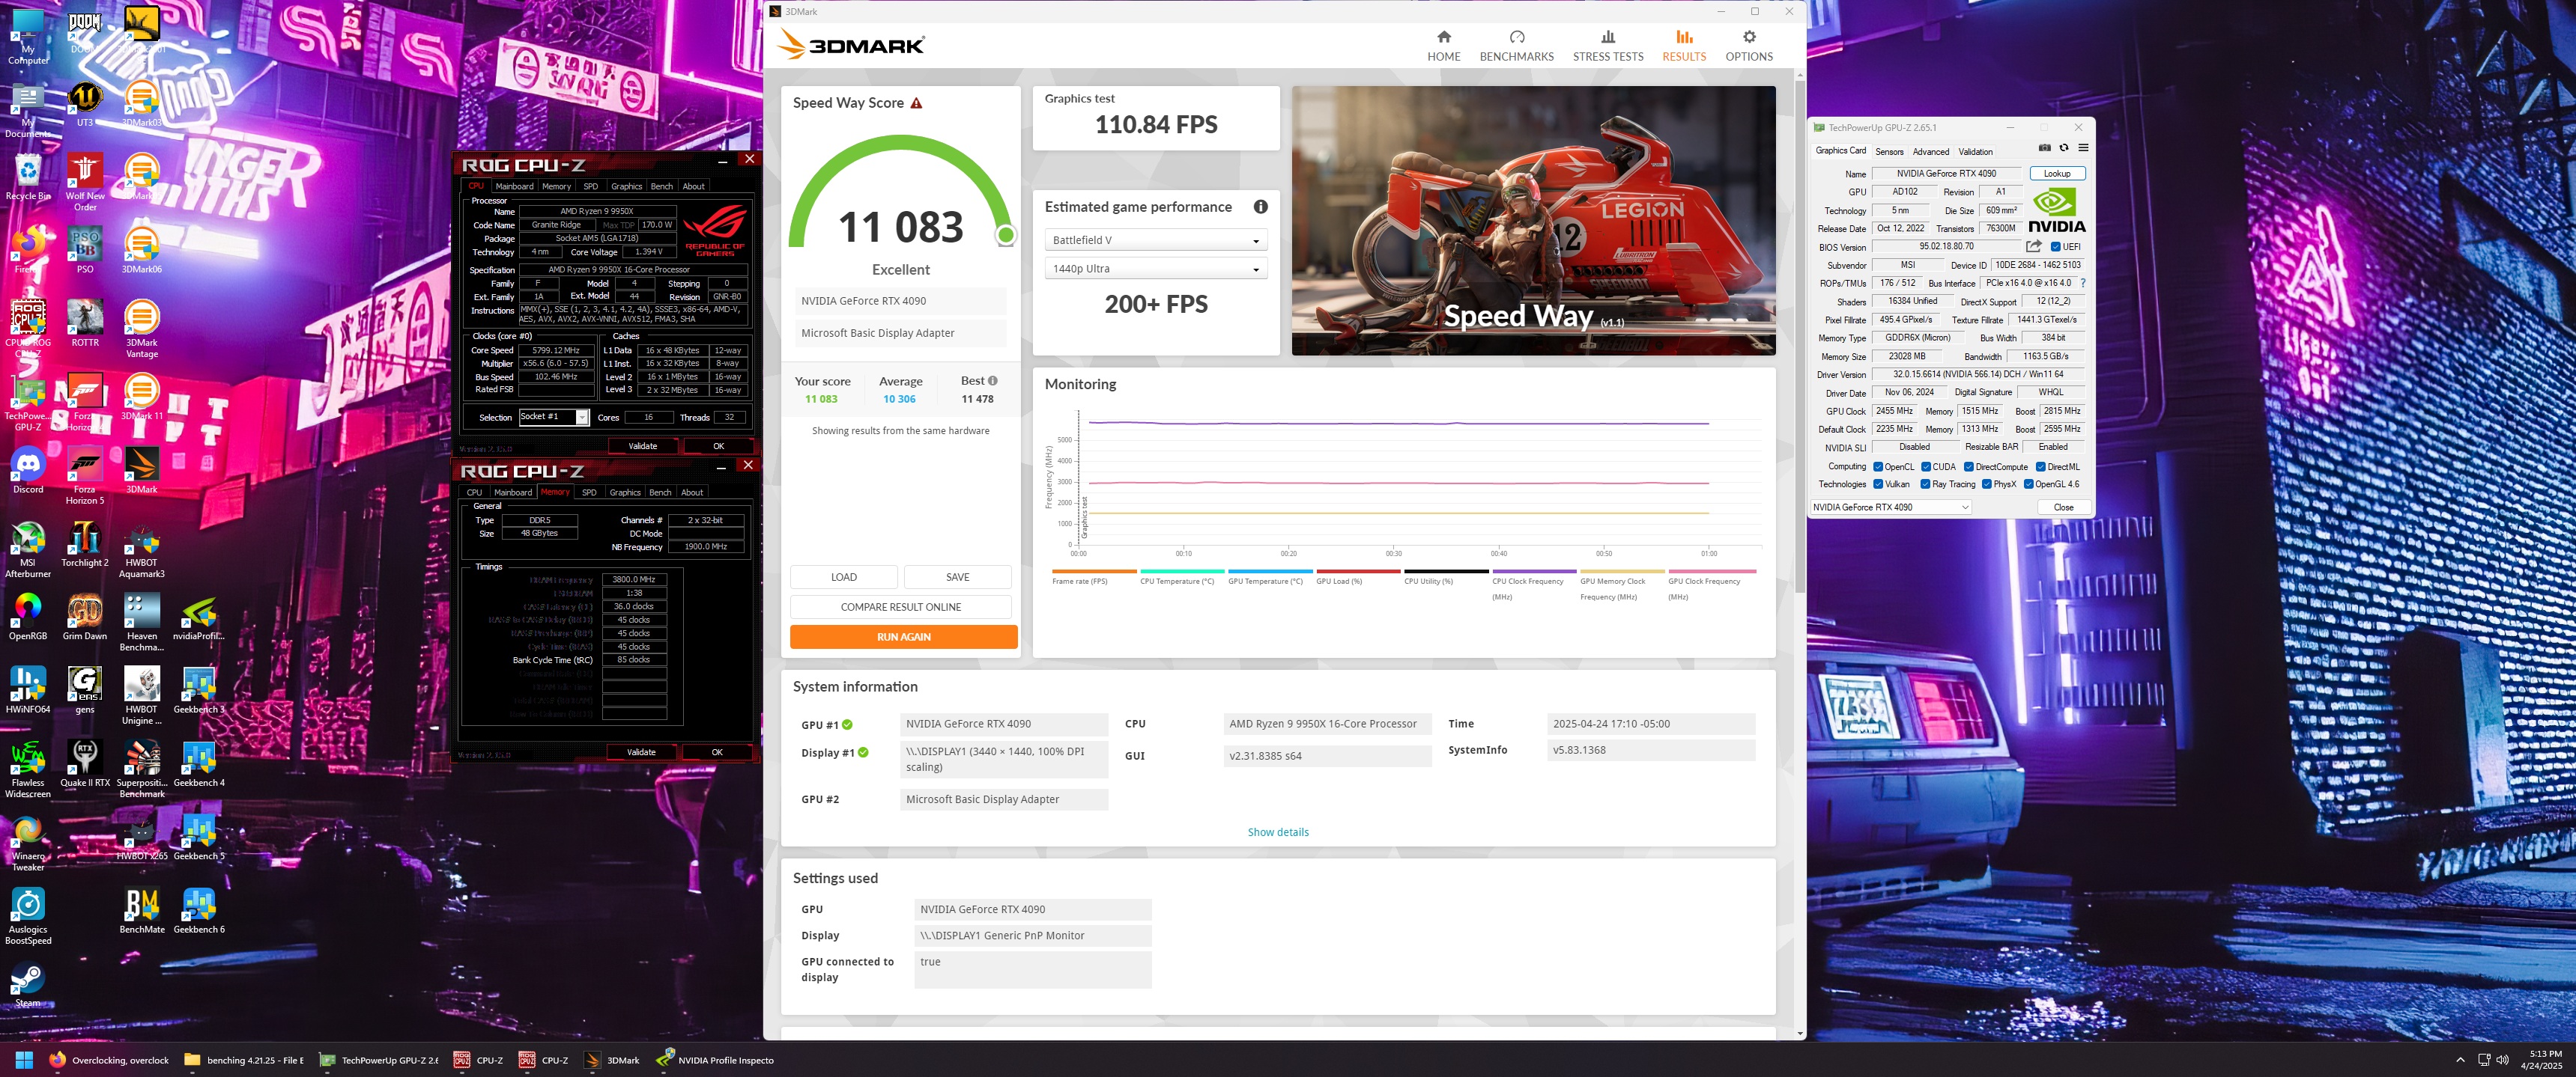Click the info icon next to Best score
Viewport: 2576px width, 1077px height.
[992, 381]
